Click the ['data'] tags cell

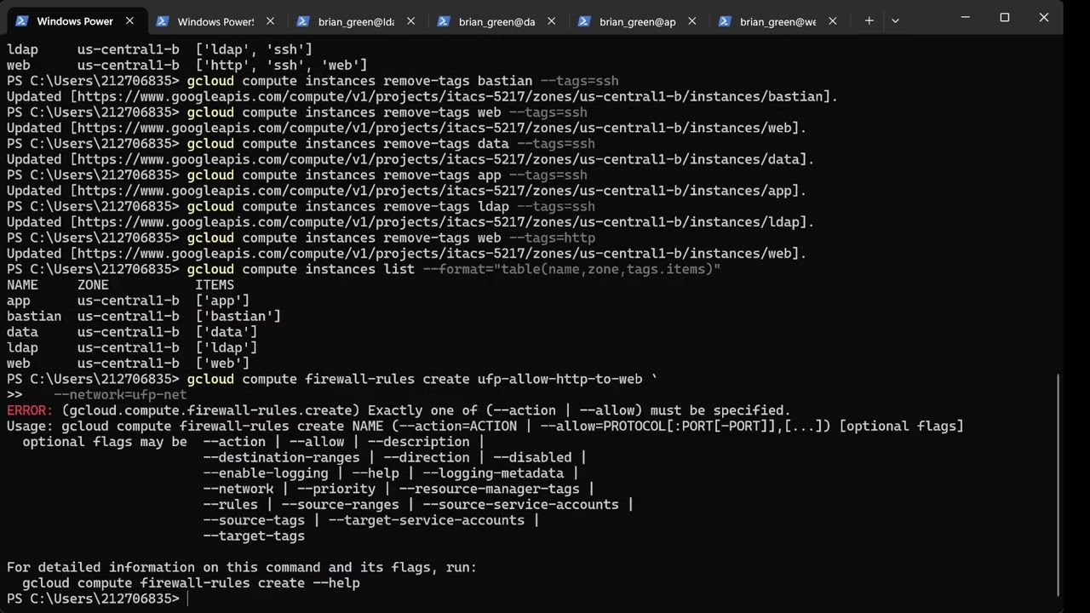pos(227,332)
